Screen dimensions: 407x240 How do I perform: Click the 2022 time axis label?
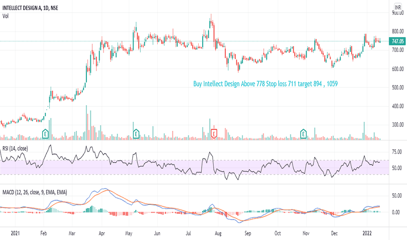point(367,233)
